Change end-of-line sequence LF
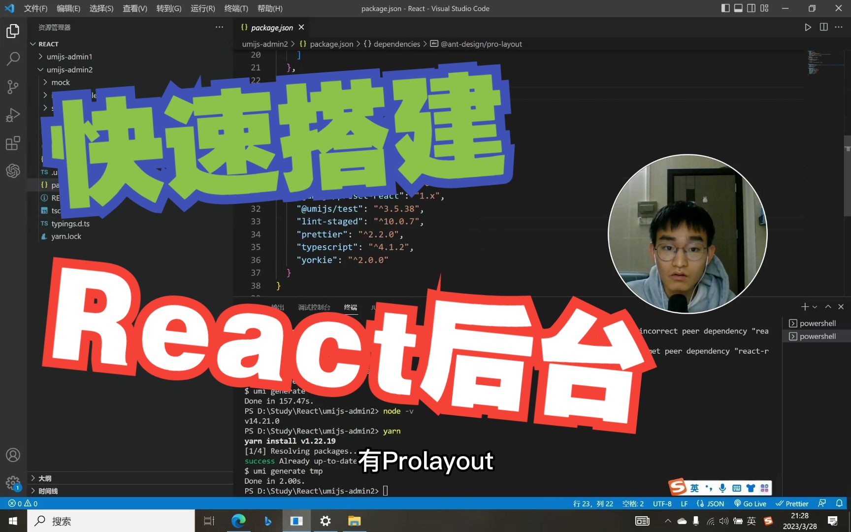The height and width of the screenshot is (532, 851). [x=684, y=503]
